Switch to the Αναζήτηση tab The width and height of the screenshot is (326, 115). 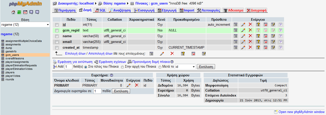point(120,10)
